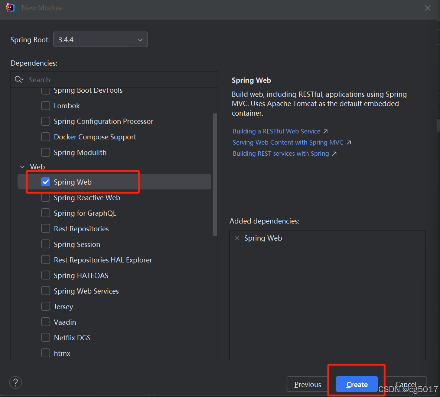This screenshot has width=440, height=397.
Task: Focus the dependencies Search field
Action: click(x=114, y=80)
